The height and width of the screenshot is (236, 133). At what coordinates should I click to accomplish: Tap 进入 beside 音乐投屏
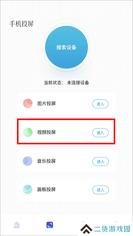click(100, 162)
